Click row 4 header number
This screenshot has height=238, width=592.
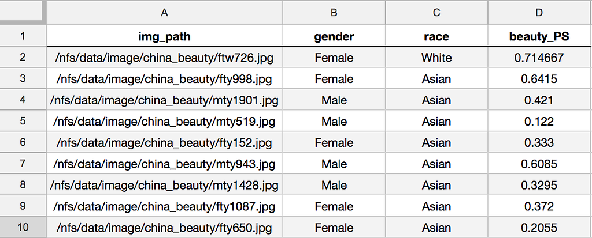coord(23,100)
